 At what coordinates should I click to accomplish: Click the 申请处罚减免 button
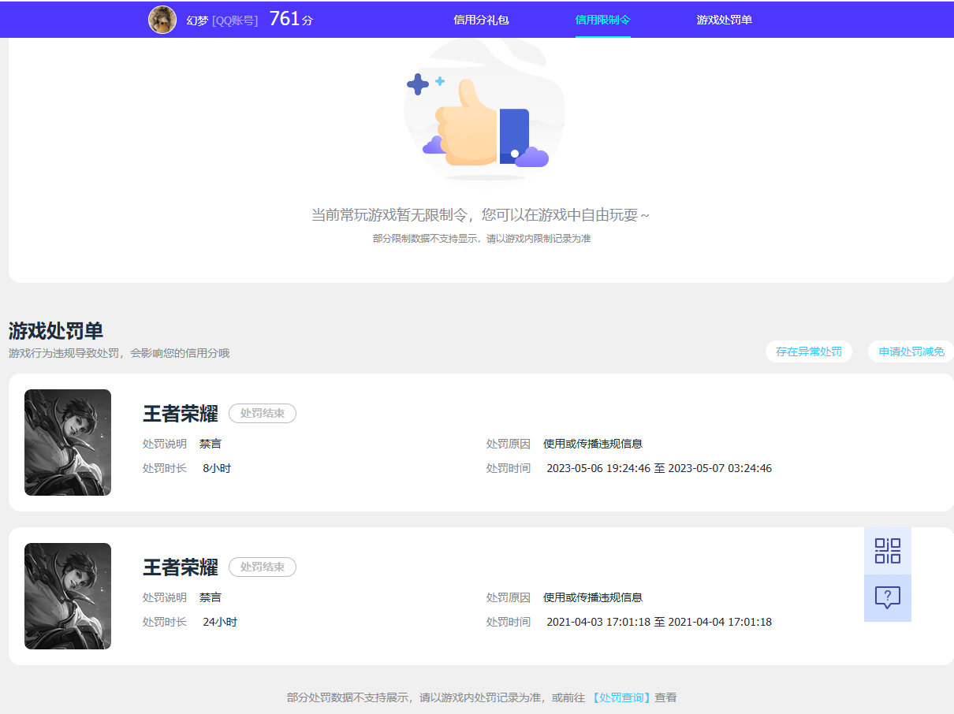pos(911,351)
